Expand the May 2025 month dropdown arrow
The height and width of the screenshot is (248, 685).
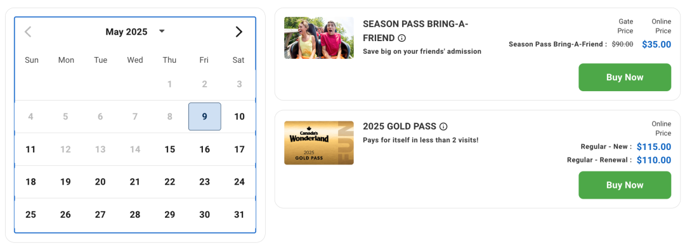coord(162,32)
